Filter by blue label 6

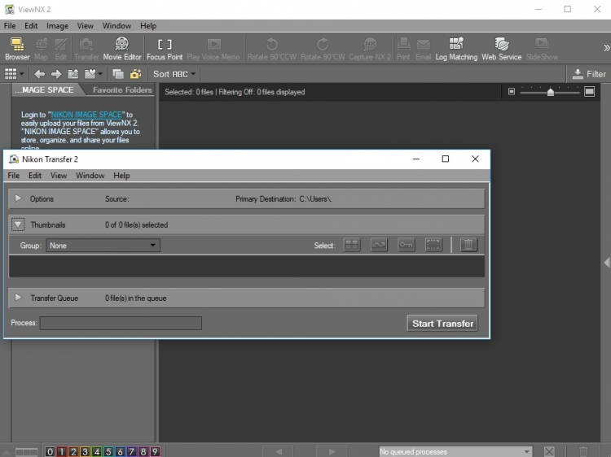pos(120,451)
